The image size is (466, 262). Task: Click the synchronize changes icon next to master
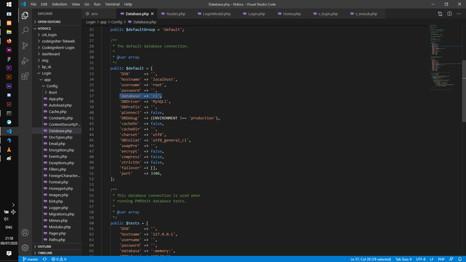pos(45,259)
